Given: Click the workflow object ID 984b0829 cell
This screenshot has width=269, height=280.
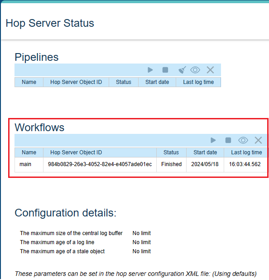Looking at the screenshot, I should click(100, 164).
